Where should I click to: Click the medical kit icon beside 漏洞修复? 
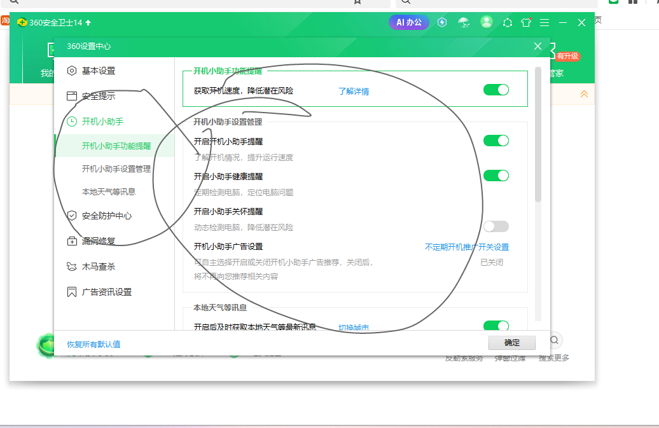coord(72,241)
